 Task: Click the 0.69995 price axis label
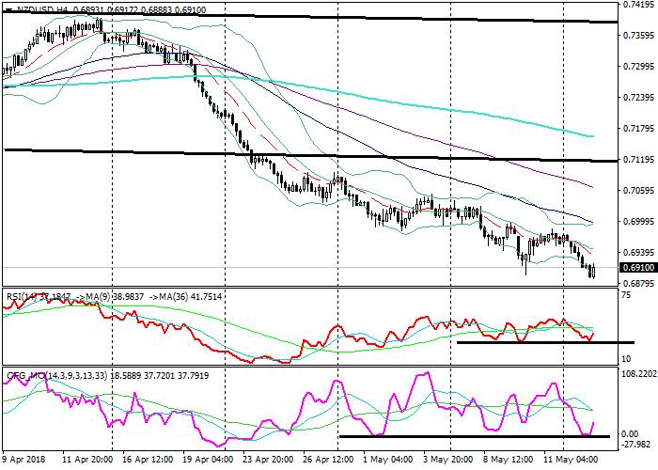click(638, 222)
